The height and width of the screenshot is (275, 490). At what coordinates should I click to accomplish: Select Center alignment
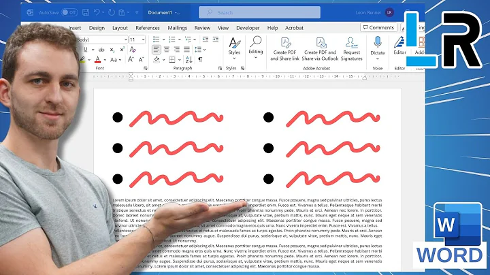(167, 50)
